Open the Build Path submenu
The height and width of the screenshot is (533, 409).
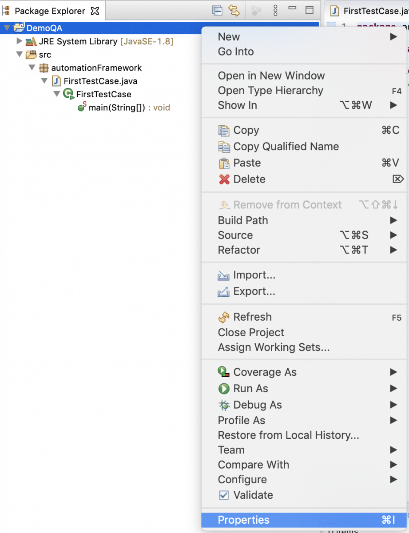pos(243,220)
